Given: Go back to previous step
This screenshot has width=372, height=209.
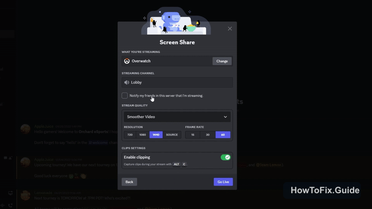Looking at the screenshot, I should coord(129,182).
